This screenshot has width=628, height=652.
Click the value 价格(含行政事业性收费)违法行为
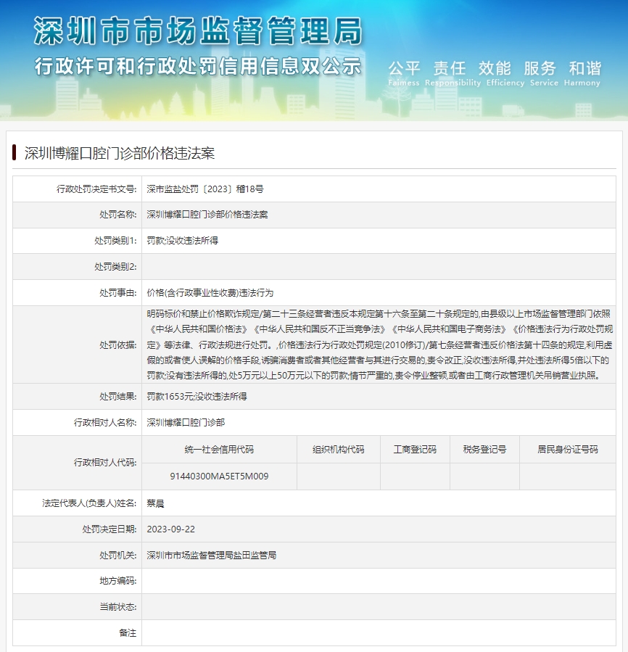(x=210, y=293)
